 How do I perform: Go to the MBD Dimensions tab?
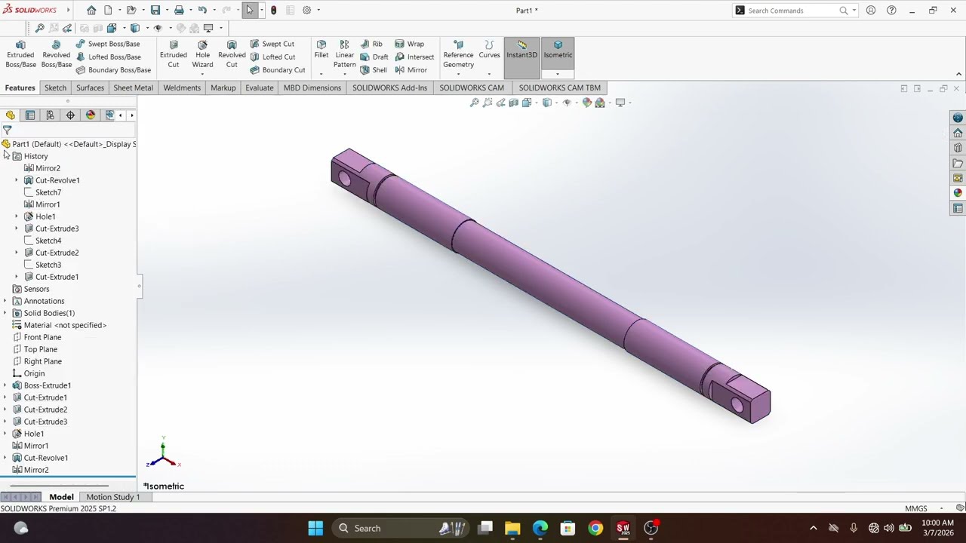tap(312, 87)
